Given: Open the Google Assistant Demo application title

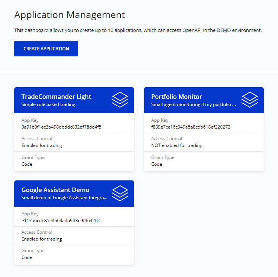Looking at the screenshot, I should (x=55, y=190).
